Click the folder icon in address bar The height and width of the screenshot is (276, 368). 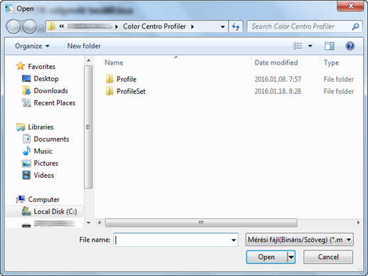(51, 26)
